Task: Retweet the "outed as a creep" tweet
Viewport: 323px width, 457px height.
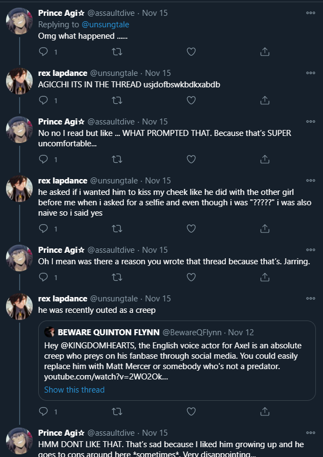Action: pyautogui.click(x=117, y=412)
